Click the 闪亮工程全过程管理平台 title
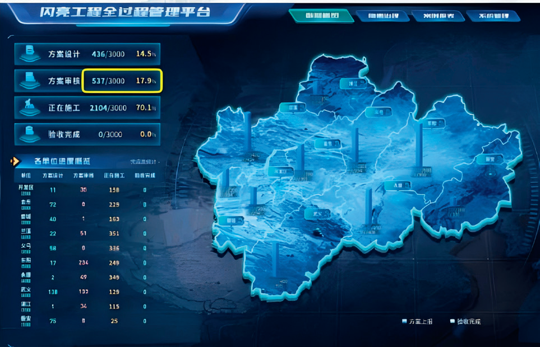 click(125, 12)
